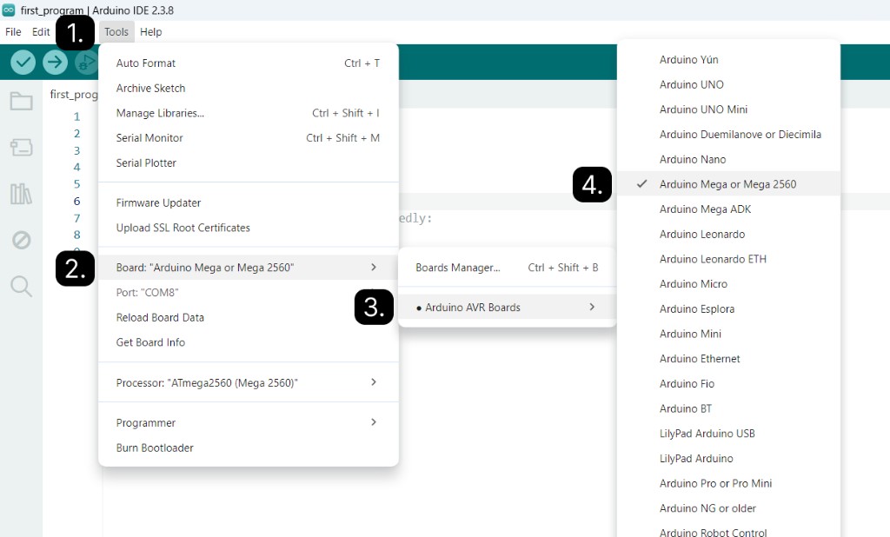
Task: Click the Arduino IDE logo in title bar
Action: point(9,10)
